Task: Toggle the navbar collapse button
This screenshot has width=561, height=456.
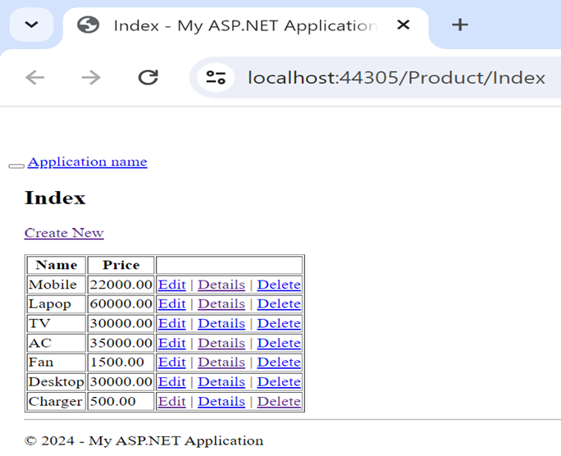Action: [x=16, y=166]
